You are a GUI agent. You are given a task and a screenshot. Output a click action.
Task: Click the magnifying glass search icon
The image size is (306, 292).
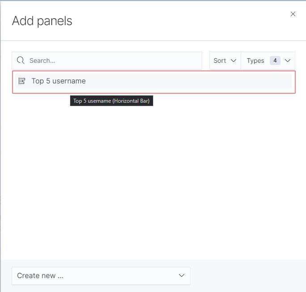click(21, 61)
